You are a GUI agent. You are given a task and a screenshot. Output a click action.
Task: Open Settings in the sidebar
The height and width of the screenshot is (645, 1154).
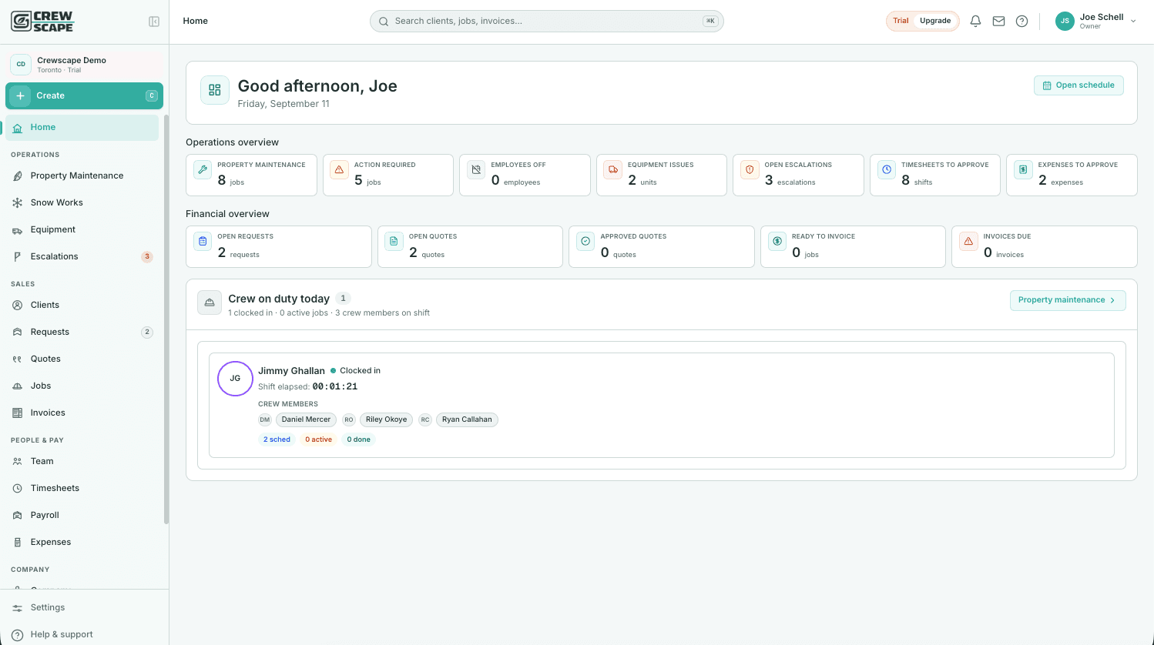pos(84,607)
